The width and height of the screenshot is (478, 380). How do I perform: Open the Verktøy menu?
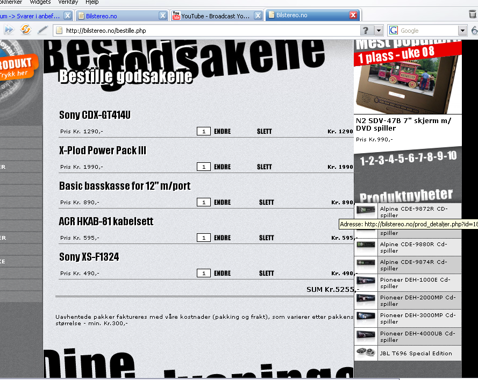pos(68,2)
